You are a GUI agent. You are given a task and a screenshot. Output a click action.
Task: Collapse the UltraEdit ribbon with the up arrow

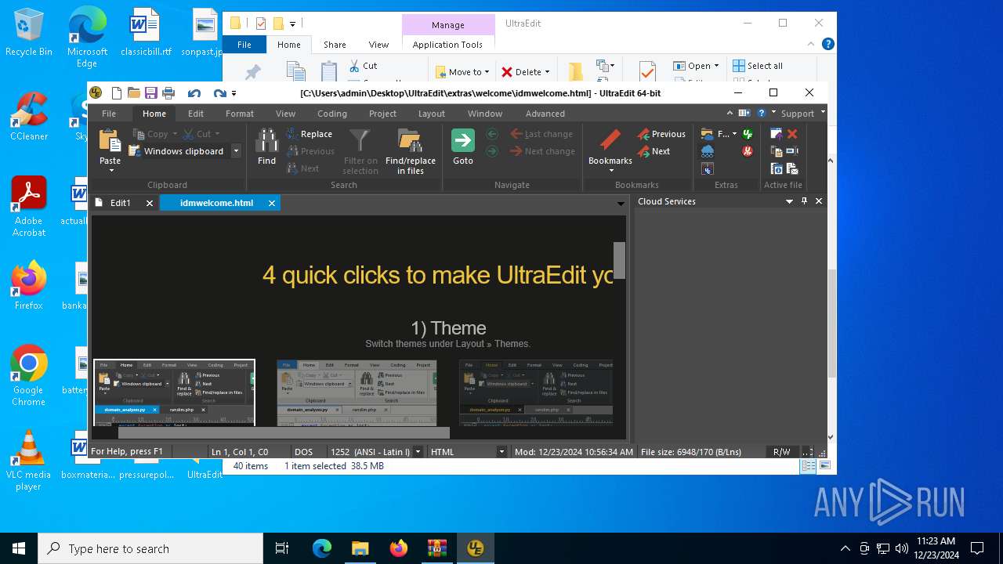point(730,113)
